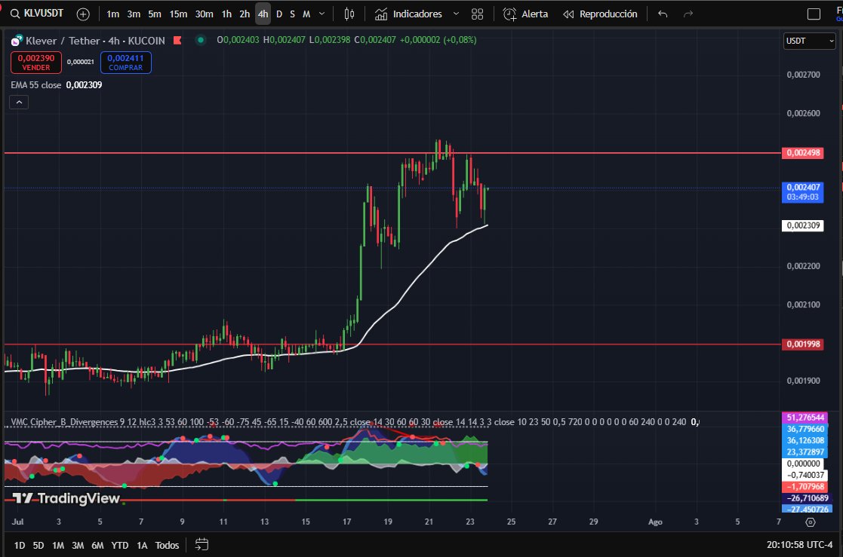Click the undo arrow
Viewport: 843px width, 557px height.
tap(663, 14)
